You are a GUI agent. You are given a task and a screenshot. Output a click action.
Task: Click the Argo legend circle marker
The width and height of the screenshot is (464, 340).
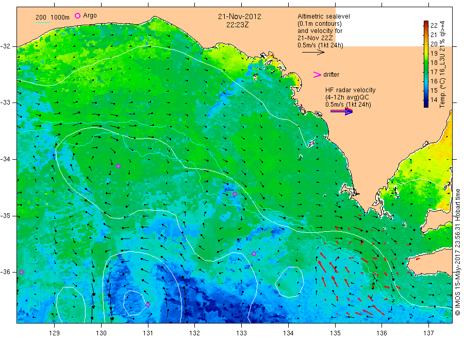point(77,15)
